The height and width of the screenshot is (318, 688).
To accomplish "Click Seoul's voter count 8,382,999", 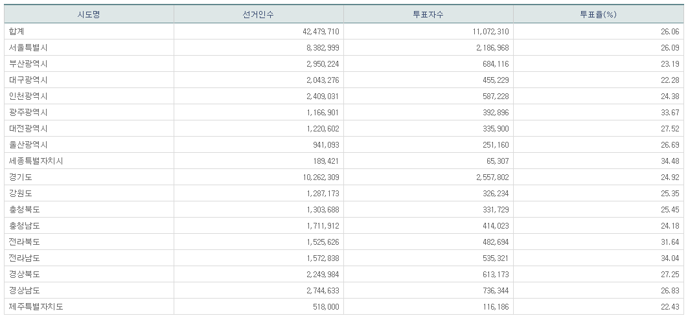I will pyautogui.click(x=319, y=47).
